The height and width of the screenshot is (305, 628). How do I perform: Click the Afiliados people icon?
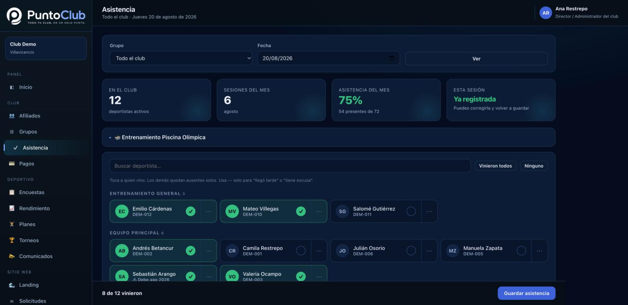click(12, 116)
